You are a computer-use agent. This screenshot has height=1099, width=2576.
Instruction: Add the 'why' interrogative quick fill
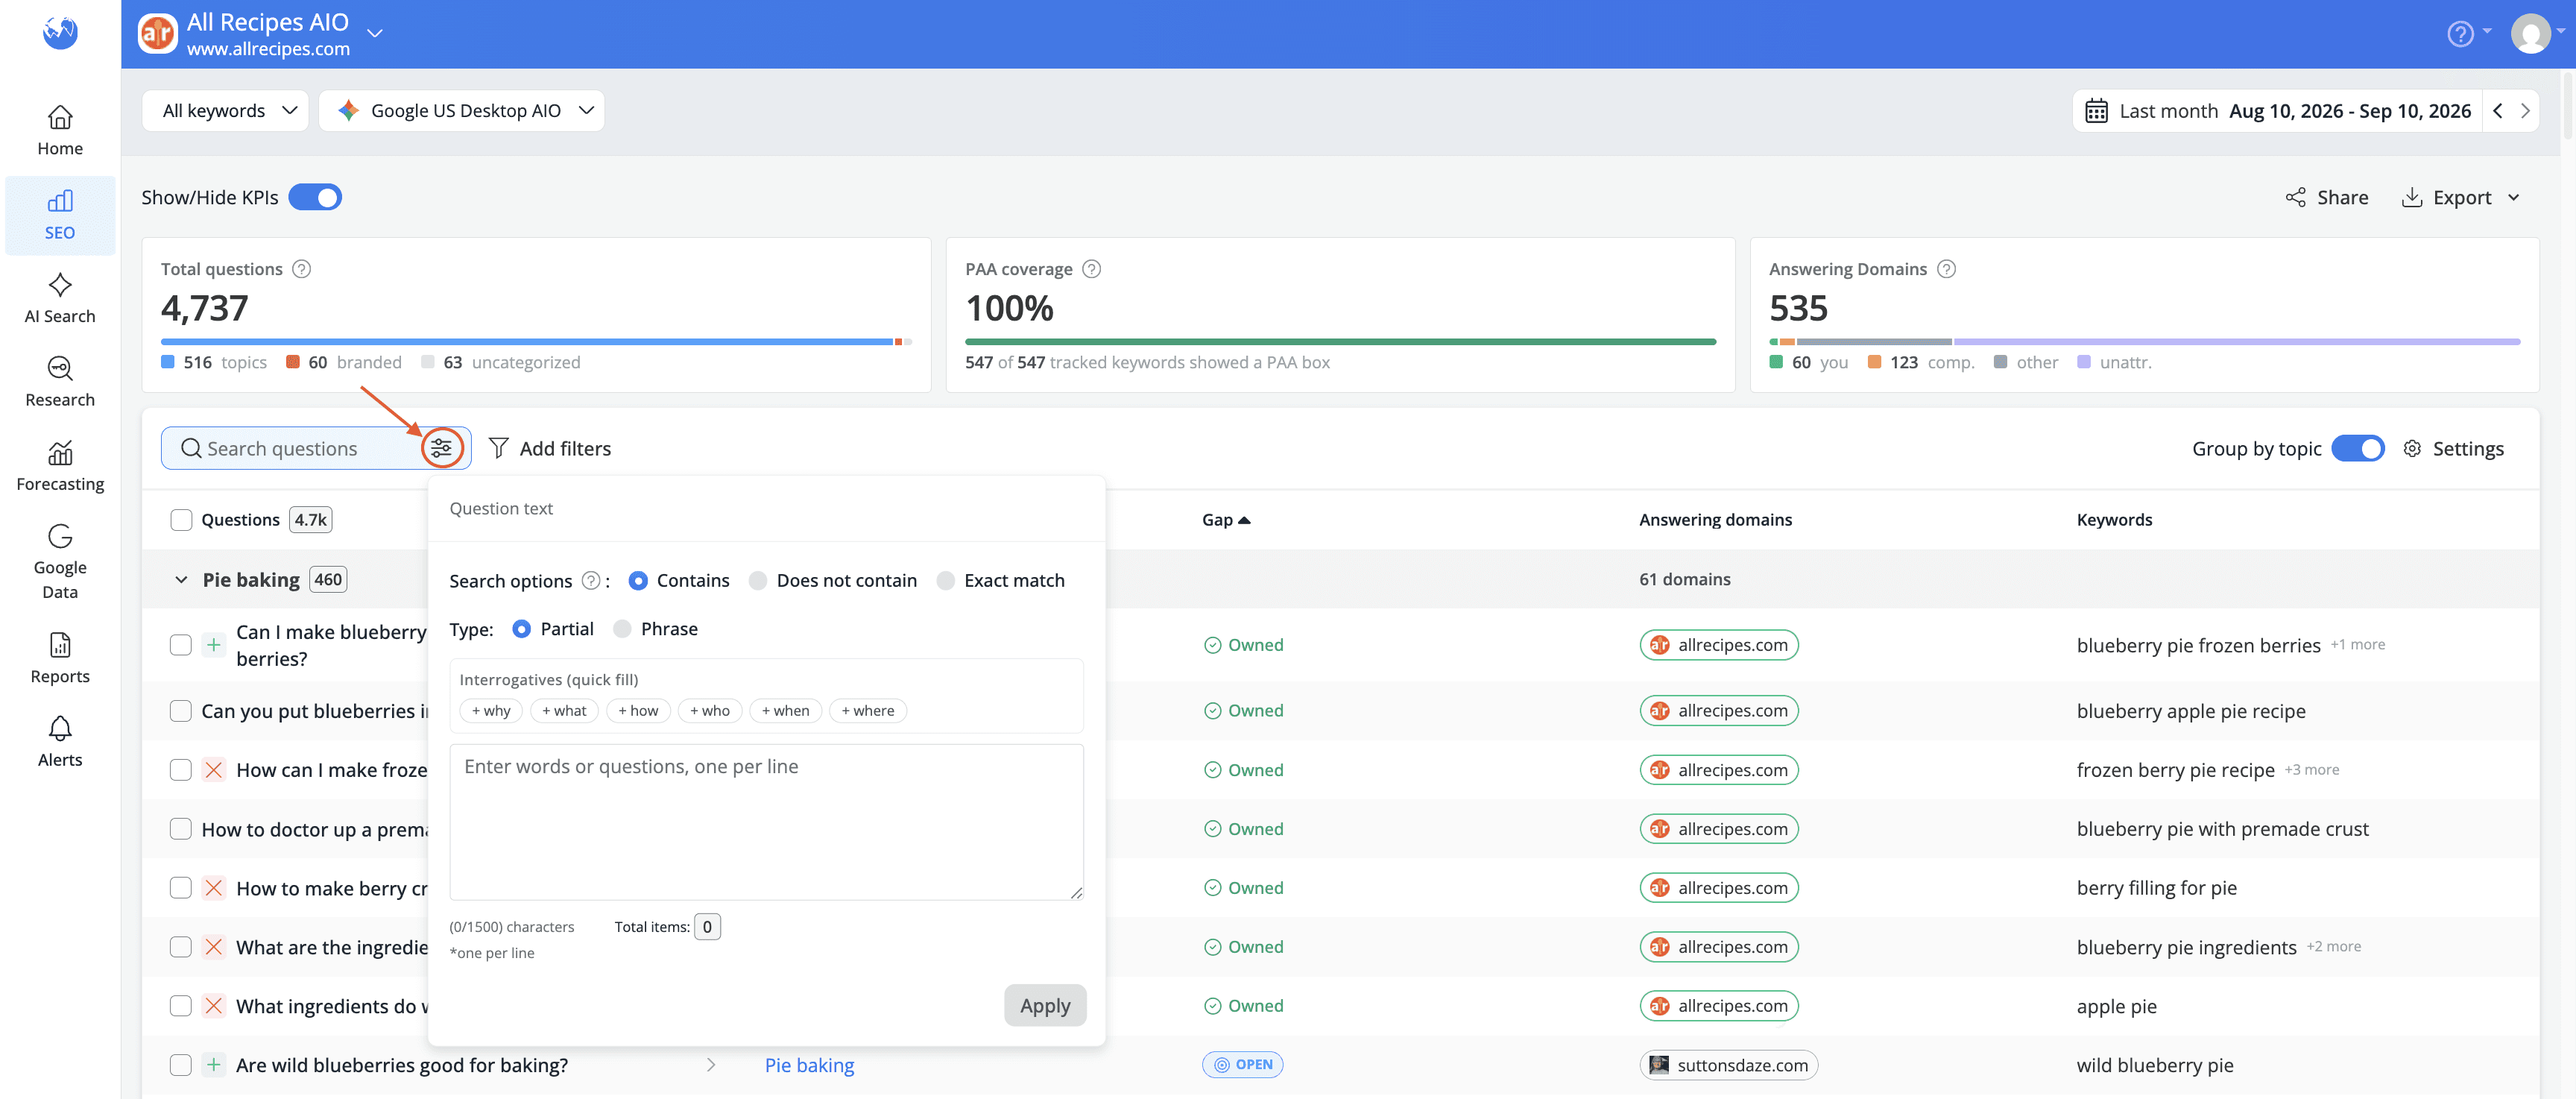[x=491, y=711]
